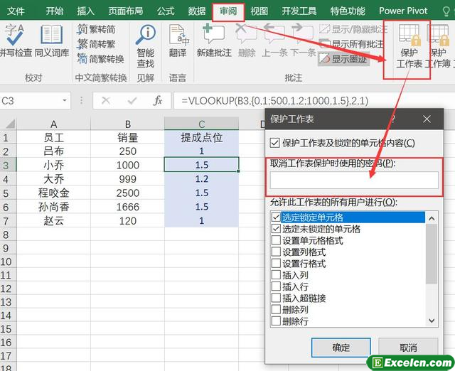Enable 插入列 permission
The image size is (455, 371).
(x=276, y=275)
